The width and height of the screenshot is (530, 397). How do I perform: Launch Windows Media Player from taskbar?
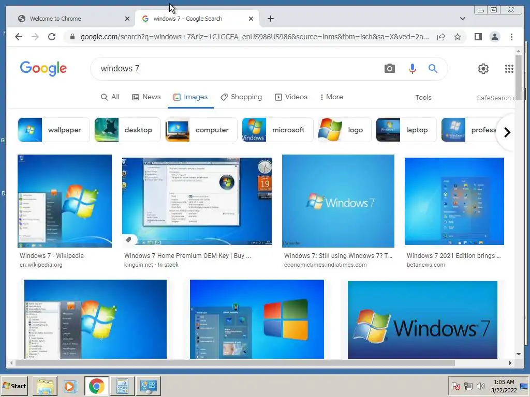[x=70, y=386]
